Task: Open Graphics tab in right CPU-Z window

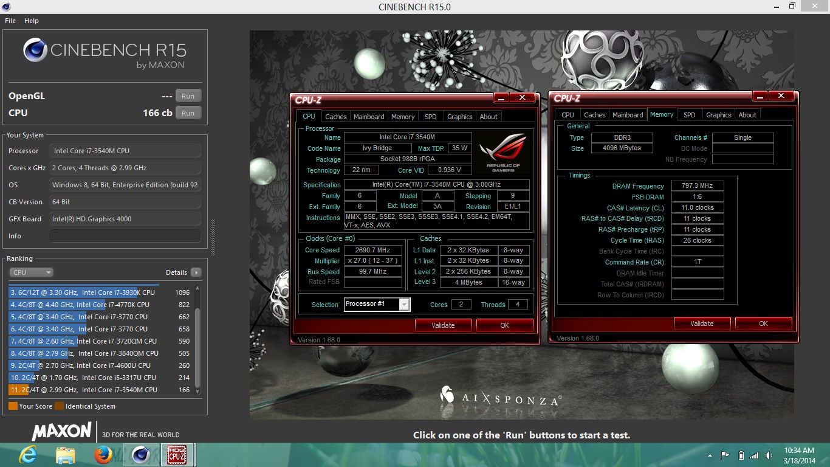Action: (719, 115)
